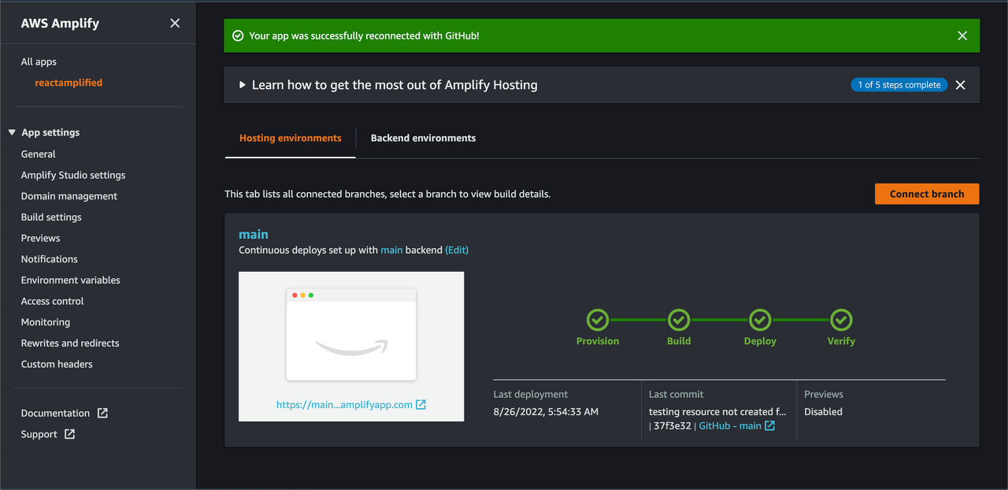The height and width of the screenshot is (490, 1008).
Task: Open the main branch link
Action: [254, 234]
